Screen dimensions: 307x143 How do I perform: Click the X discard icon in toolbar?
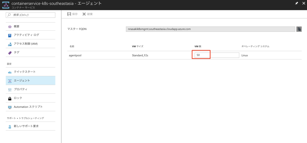84,14
